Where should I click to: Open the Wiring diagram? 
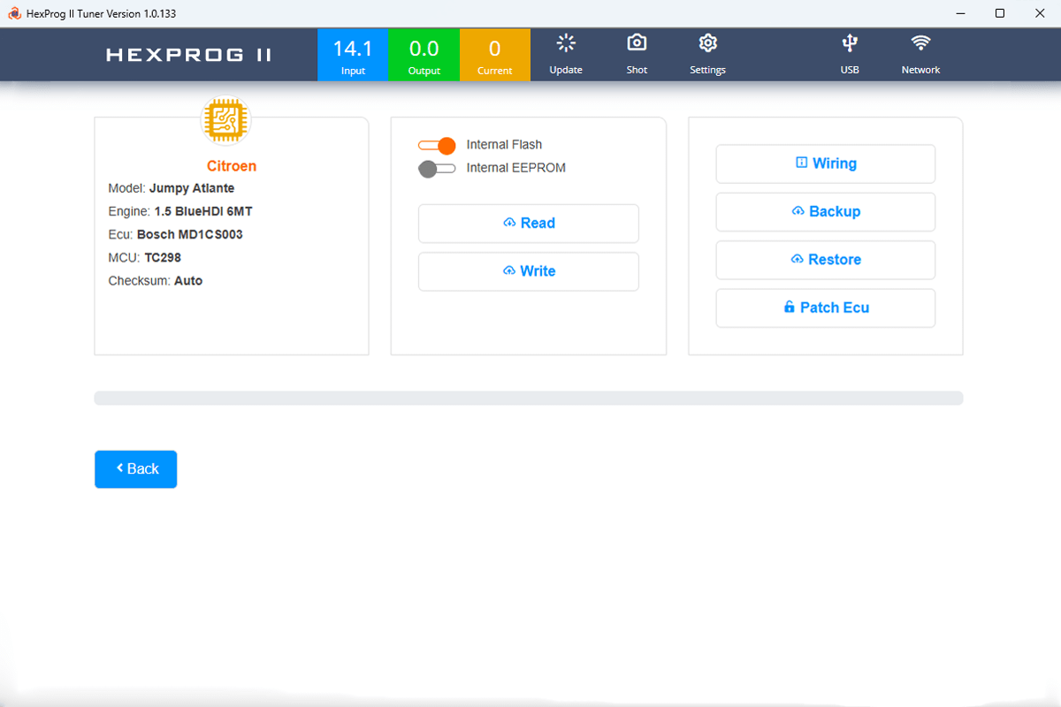tap(826, 163)
